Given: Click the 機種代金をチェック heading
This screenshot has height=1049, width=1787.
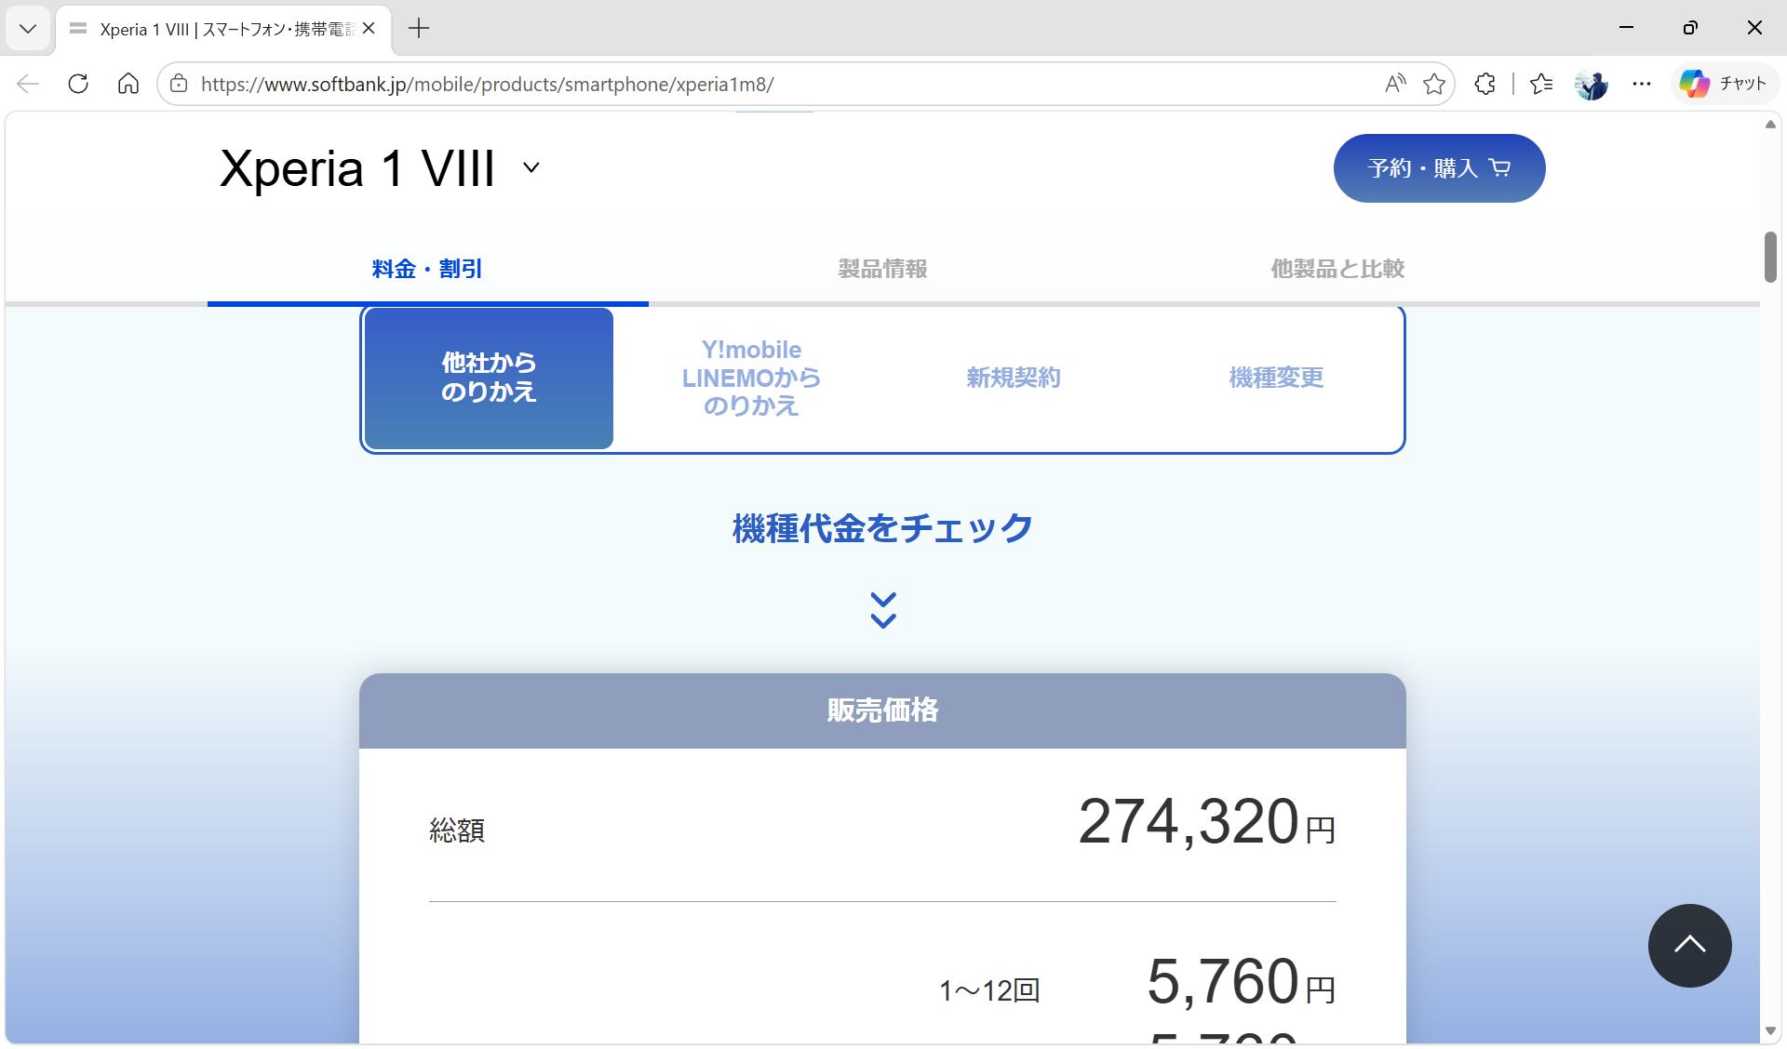Looking at the screenshot, I should (882, 528).
